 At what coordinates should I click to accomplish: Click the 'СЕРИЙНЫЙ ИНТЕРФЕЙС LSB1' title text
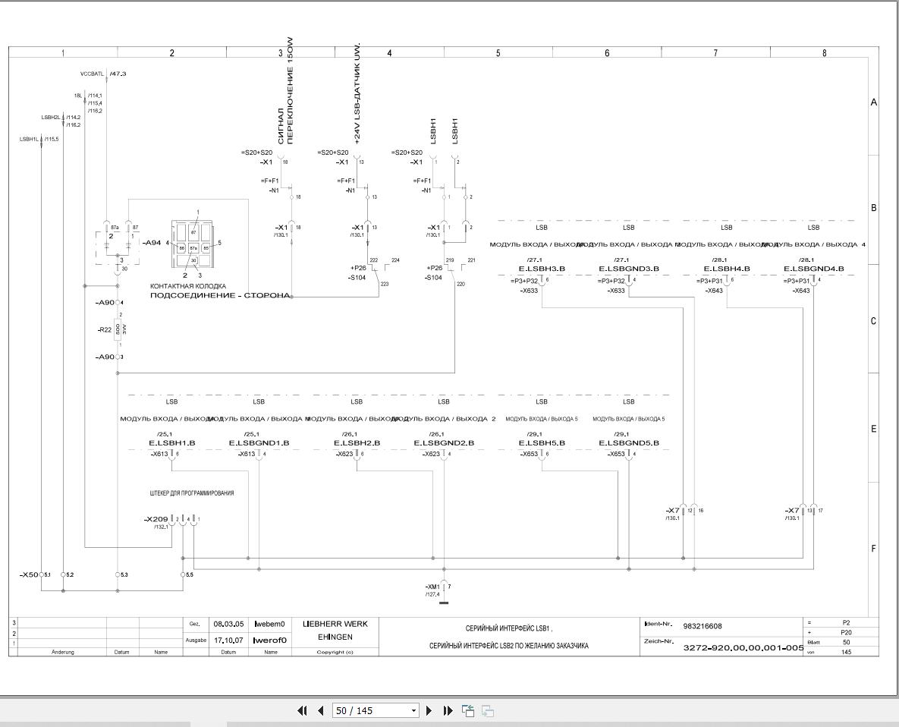pos(508,628)
